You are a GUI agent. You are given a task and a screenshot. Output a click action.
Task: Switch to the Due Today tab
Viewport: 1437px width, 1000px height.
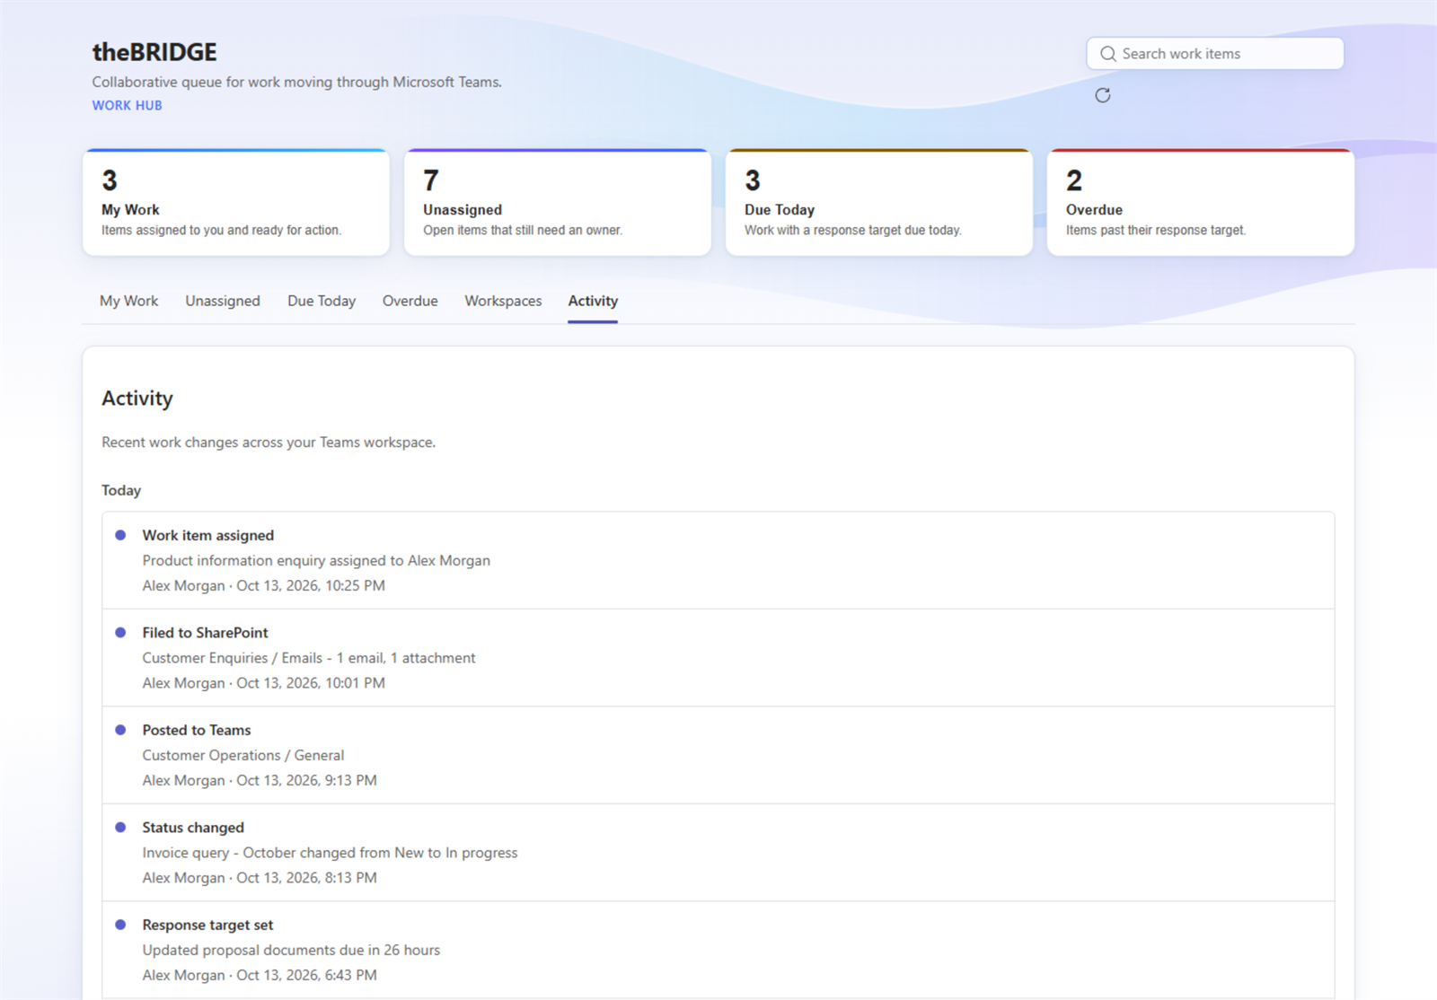(x=322, y=301)
